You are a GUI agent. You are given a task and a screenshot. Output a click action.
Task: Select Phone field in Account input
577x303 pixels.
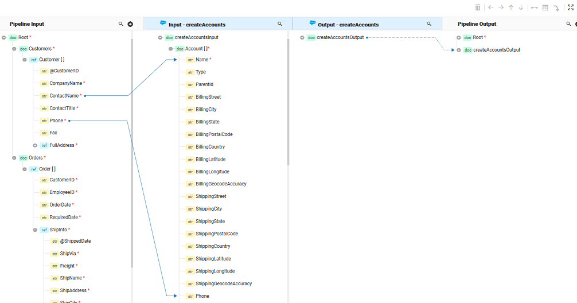coord(202,296)
